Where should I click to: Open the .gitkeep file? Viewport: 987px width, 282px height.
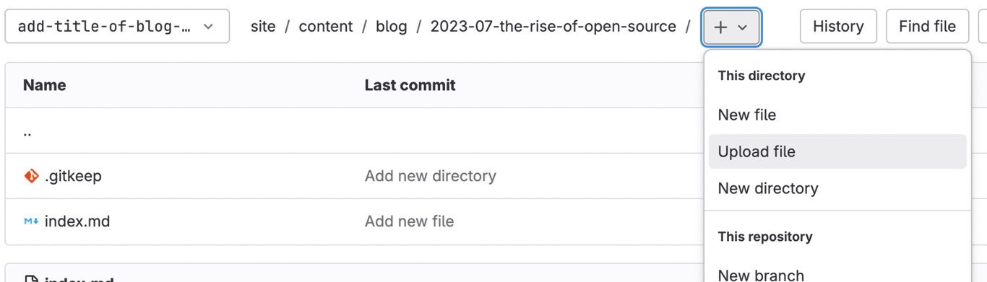pyautogui.click(x=73, y=176)
